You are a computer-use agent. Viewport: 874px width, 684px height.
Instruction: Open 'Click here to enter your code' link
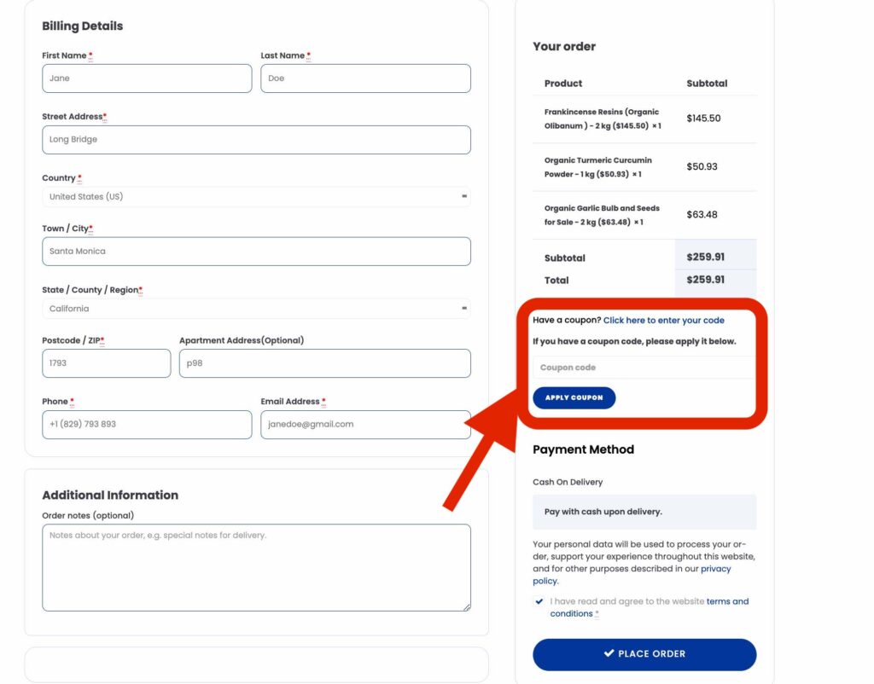(664, 320)
